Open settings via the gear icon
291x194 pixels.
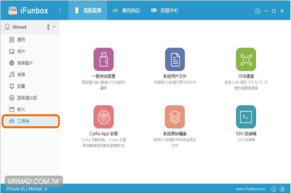258,11
